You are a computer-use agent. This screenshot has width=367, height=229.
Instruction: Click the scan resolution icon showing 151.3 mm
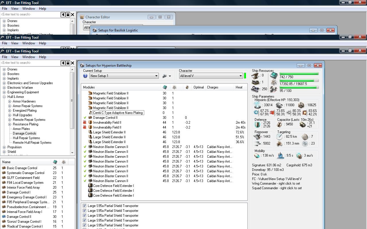coord(280,144)
